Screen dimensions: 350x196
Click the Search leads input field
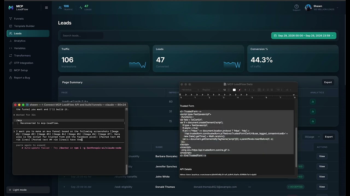(x=81, y=36)
